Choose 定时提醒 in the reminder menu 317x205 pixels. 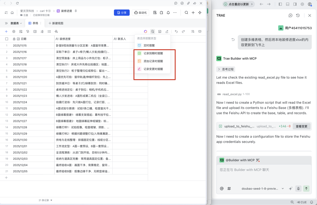(149, 45)
